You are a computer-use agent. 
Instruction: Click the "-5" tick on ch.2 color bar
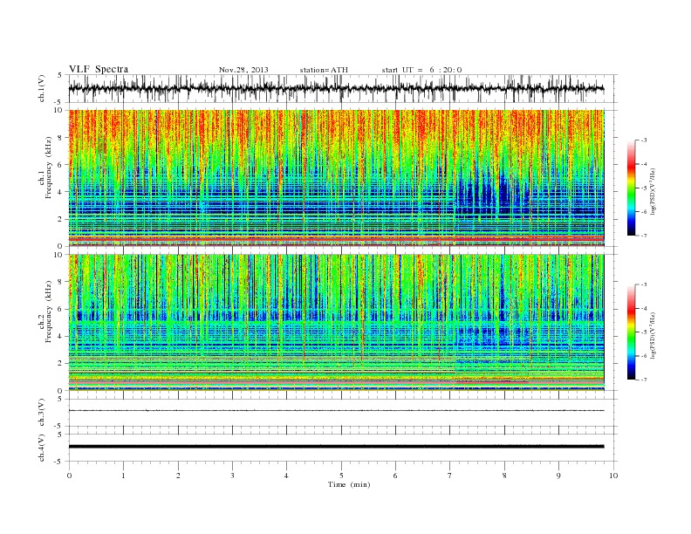[x=644, y=332]
